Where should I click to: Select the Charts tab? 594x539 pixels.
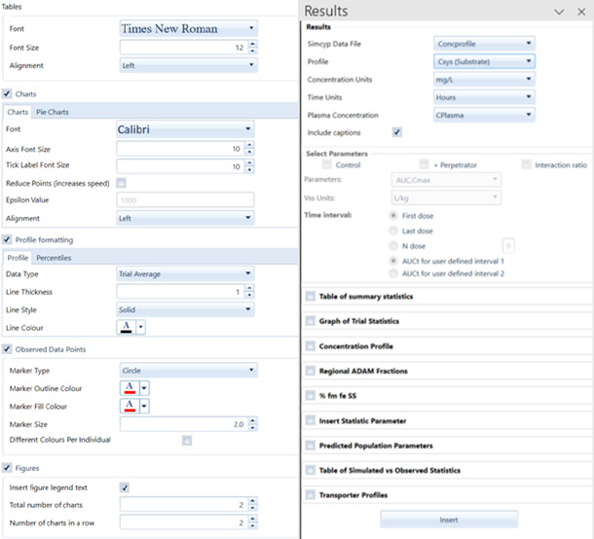(18, 112)
